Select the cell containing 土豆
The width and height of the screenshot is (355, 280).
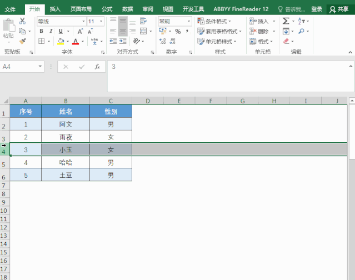pos(66,175)
